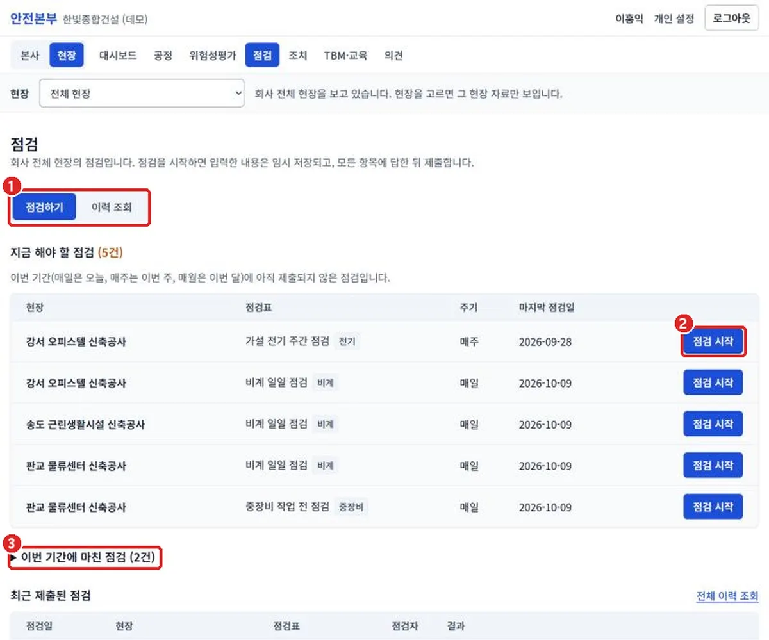
Task: Select the 점검 navigation tab
Action: point(262,56)
